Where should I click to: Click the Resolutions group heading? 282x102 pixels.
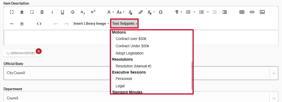pyautogui.click(x=122, y=59)
